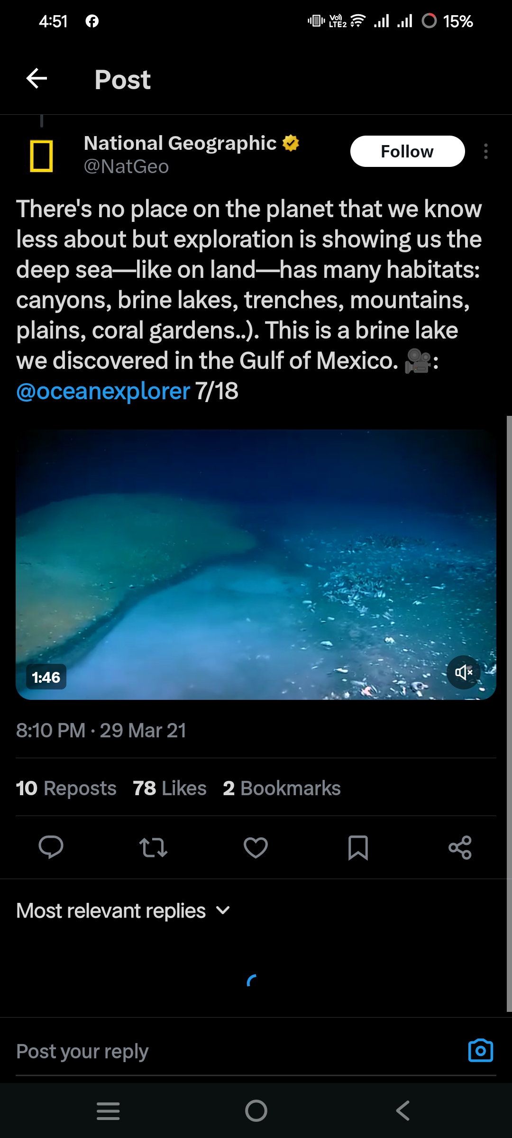Play the brine lake video
Viewport: 512px width, 1138px height.
(256, 564)
